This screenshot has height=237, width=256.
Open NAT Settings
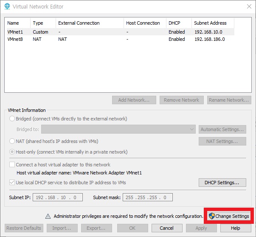(222, 141)
